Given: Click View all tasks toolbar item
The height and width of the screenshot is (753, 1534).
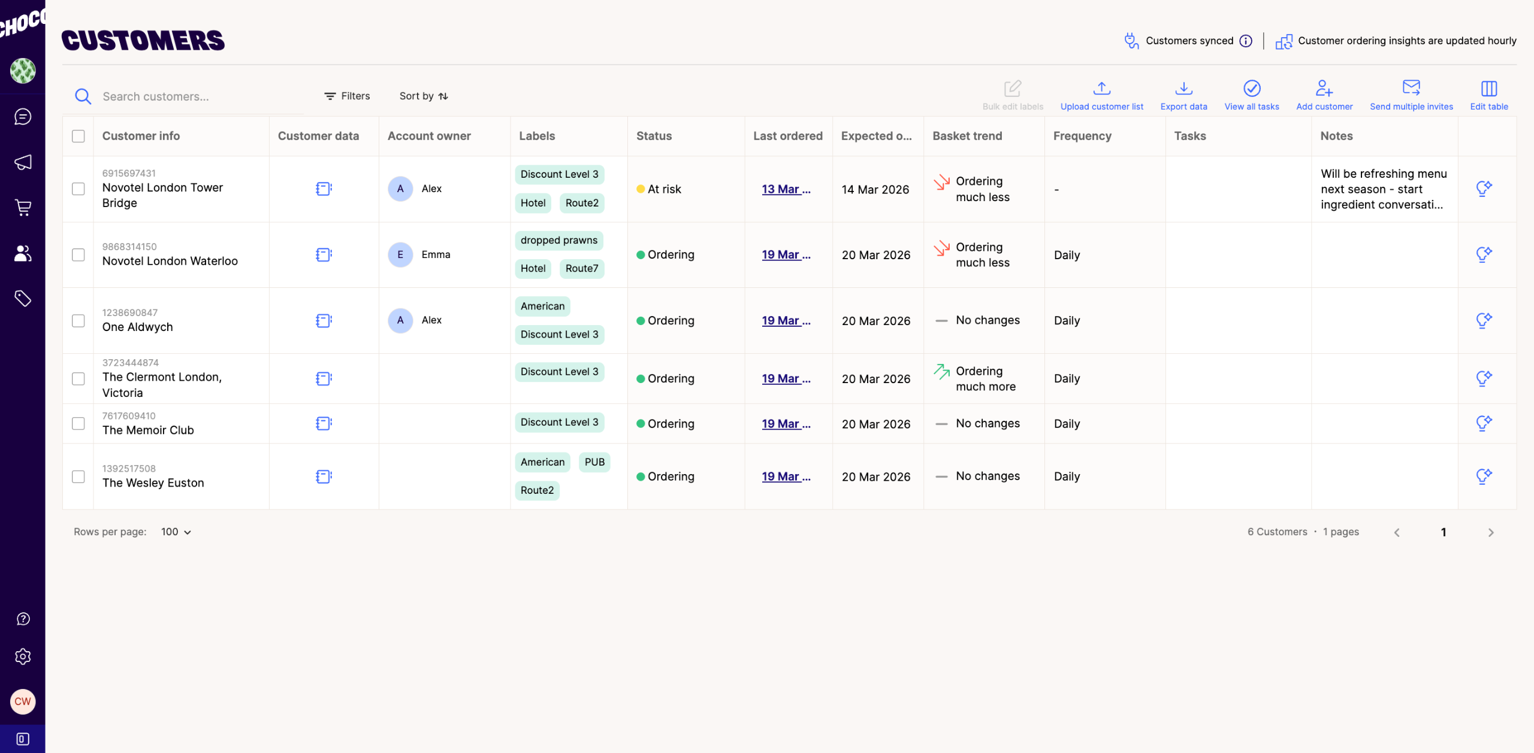Looking at the screenshot, I should point(1251,96).
